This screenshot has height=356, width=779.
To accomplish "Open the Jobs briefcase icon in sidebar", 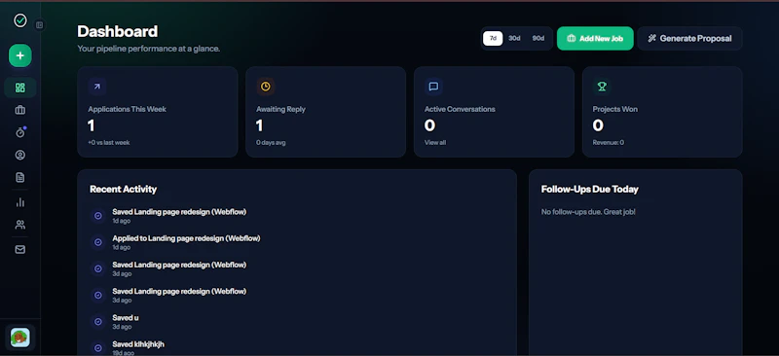I will click(19, 110).
